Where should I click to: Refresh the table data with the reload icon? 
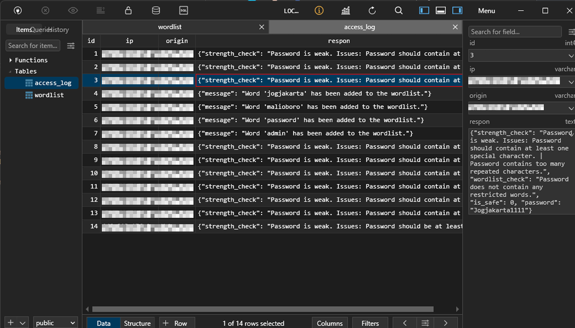(x=372, y=10)
